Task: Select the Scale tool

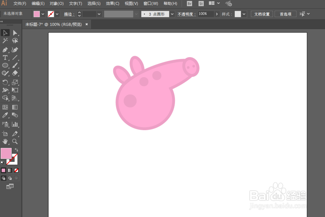Action: pyautogui.click(x=15, y=82)
